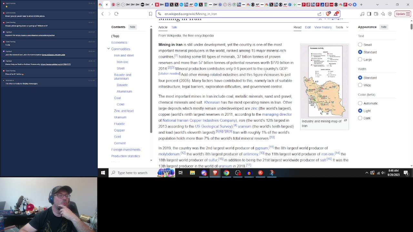Select Standard page width
Image resolution: width=413 pixels, height=232 pixels.
(x=360, y=78)
